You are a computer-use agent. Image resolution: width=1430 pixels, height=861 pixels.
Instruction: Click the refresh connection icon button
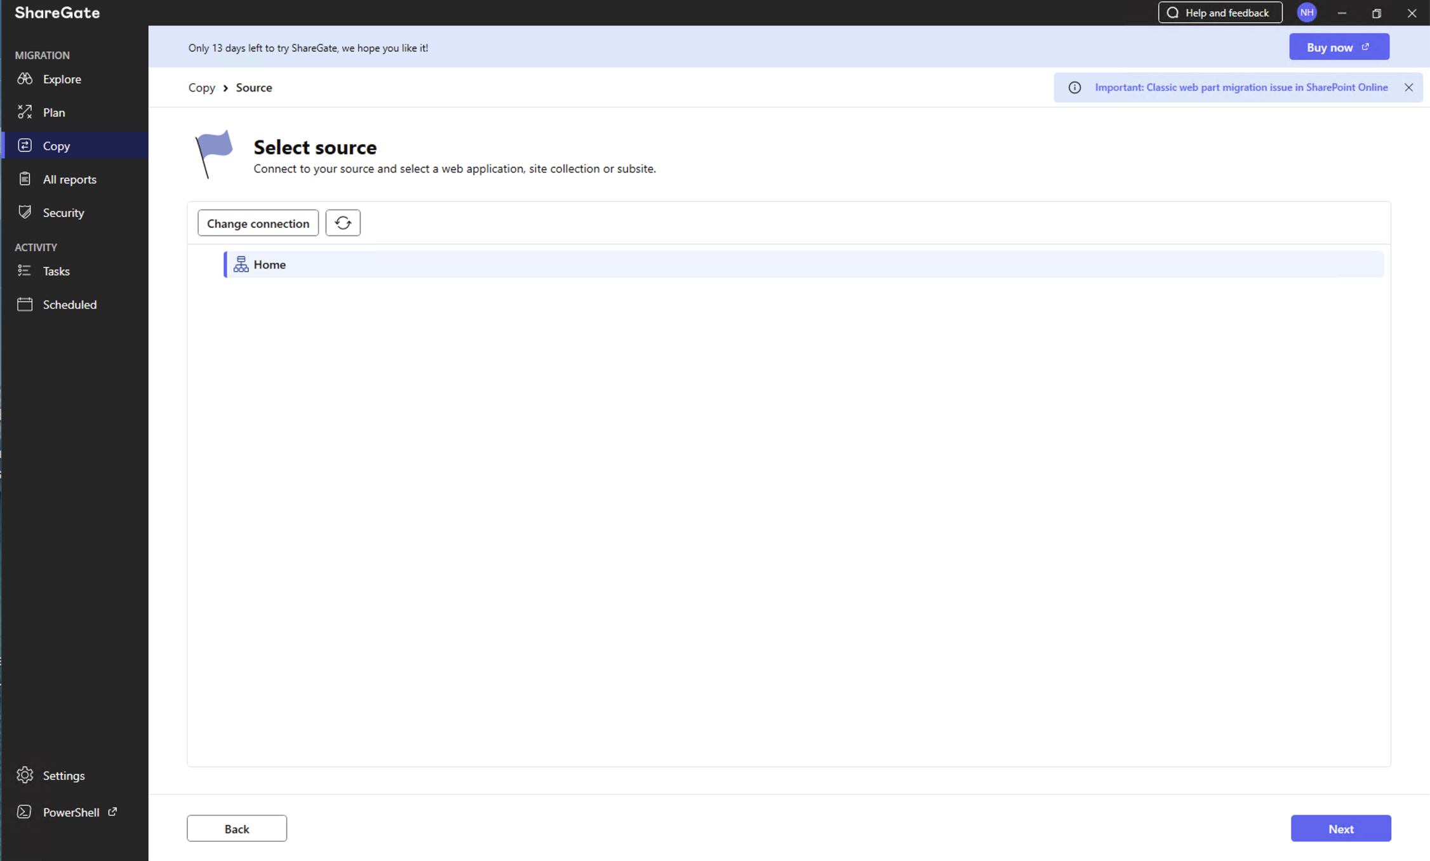pyautogui.click(x=343, y=223)
